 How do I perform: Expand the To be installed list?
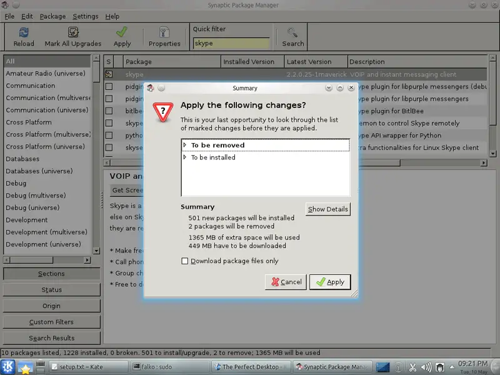[x=184, y=157]
